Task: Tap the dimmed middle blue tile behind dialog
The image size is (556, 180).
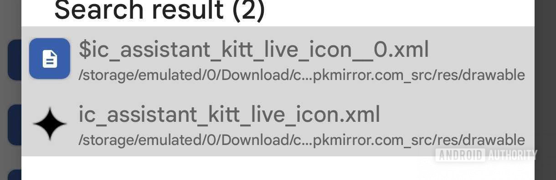Action: (x=15, y=125)
